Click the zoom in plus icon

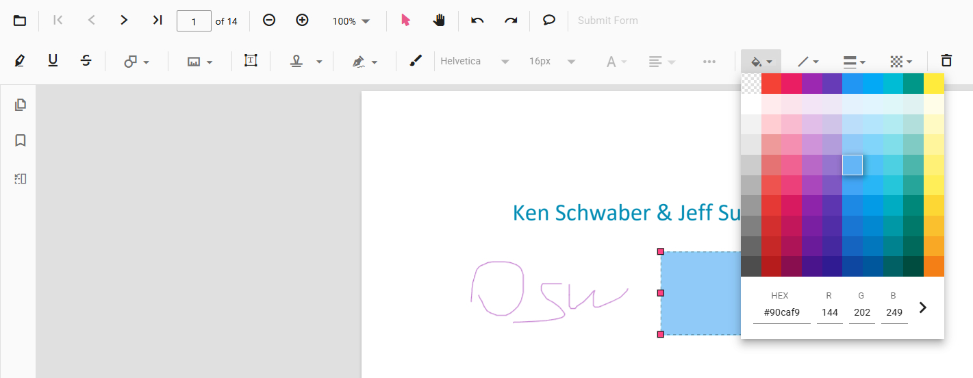[302, 21]
